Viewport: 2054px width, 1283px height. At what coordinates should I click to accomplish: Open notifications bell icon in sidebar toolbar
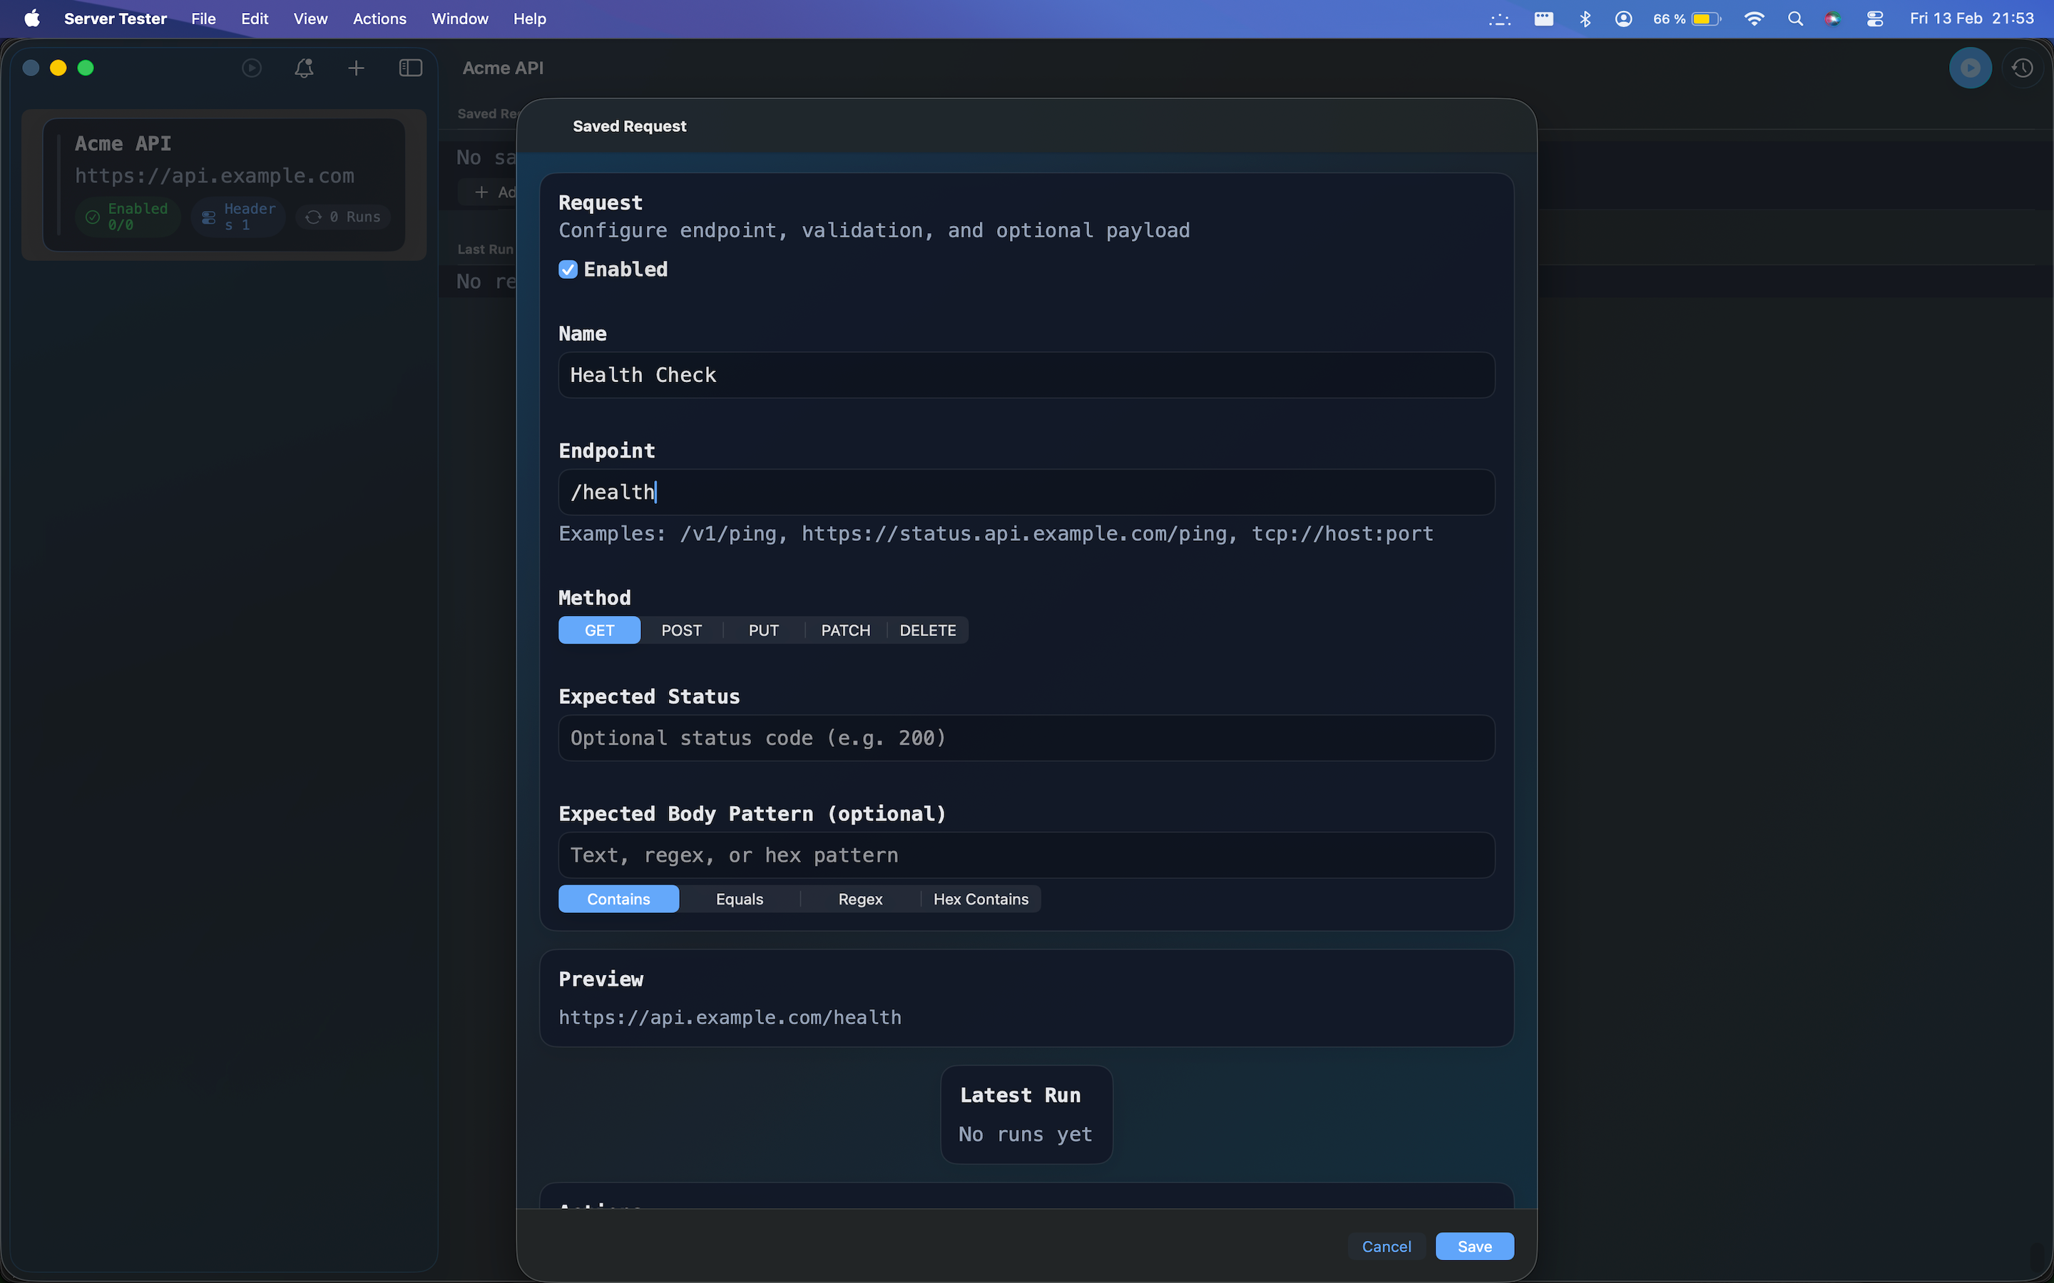[304, 68]
